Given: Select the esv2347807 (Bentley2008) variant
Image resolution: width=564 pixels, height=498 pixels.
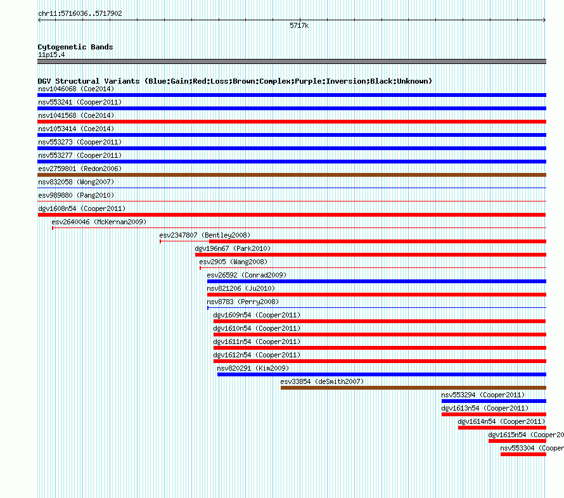Looking at the screenshot, I should [x=205, y=235].
